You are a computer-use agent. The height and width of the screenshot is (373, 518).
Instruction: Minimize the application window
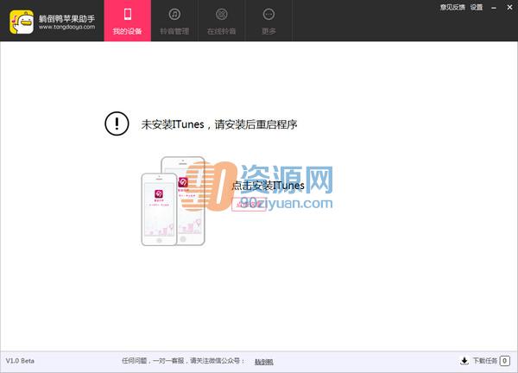coord(494,8)
